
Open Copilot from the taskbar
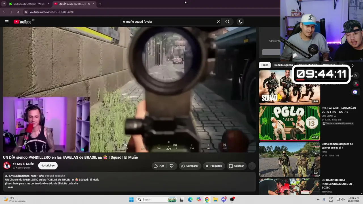(x=199, y=199)
